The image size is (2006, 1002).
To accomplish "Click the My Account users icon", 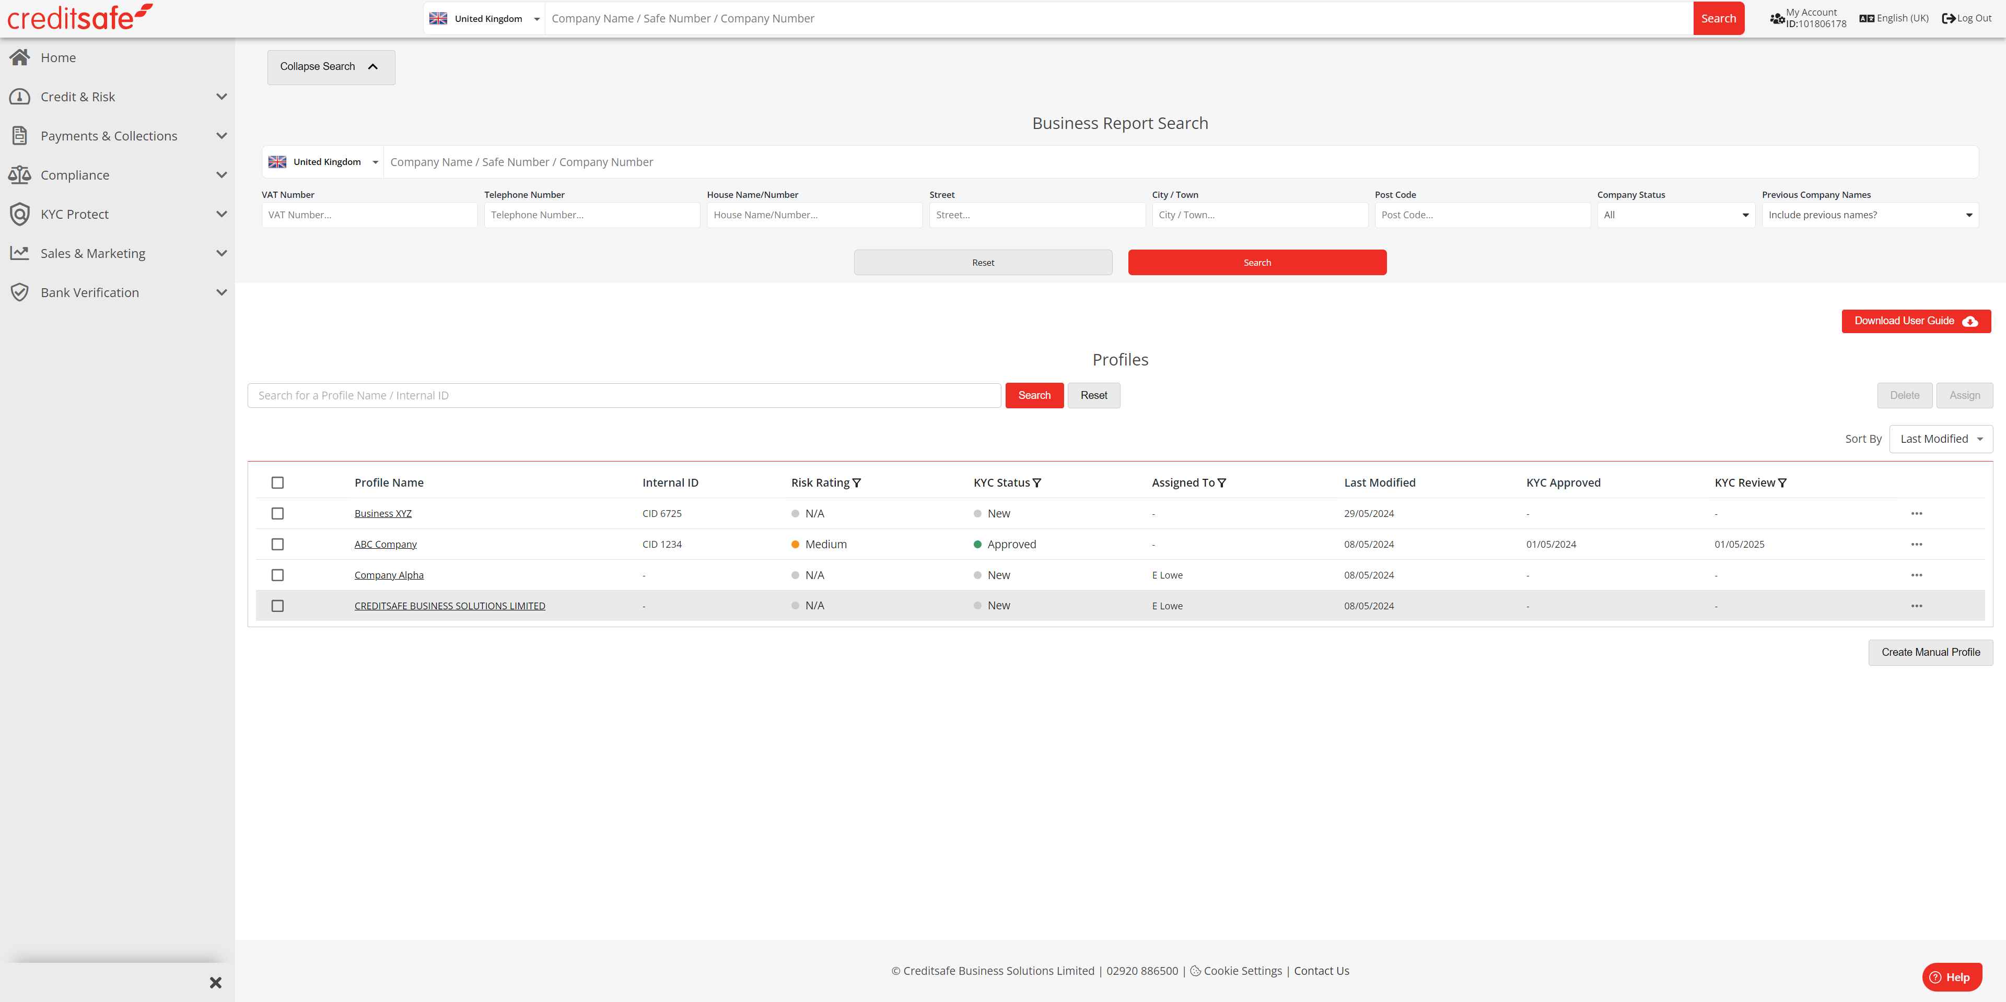I will click(1777, 18).
